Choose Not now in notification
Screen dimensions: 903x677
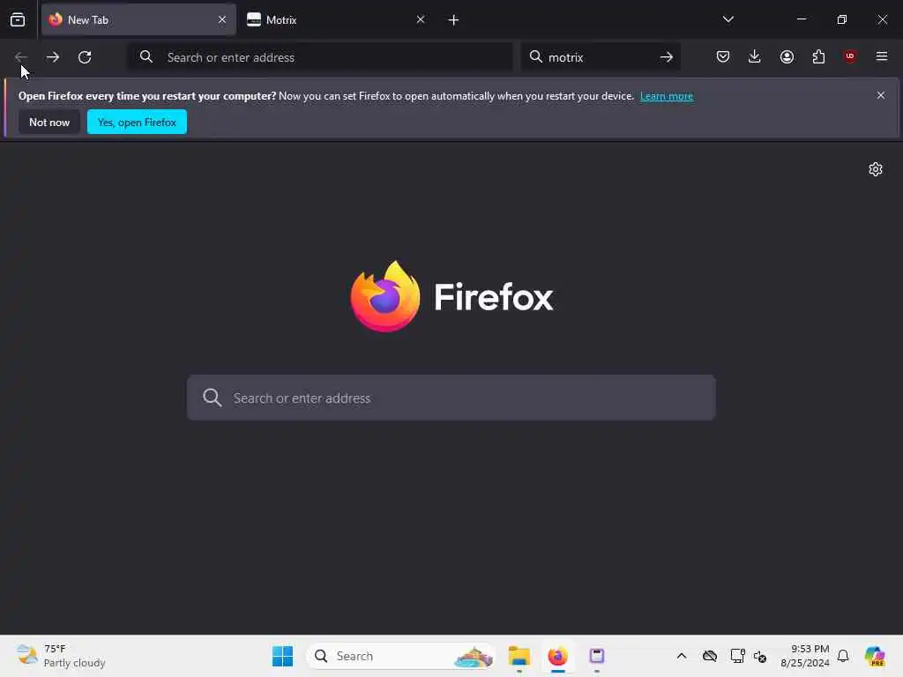click(49, 122)
